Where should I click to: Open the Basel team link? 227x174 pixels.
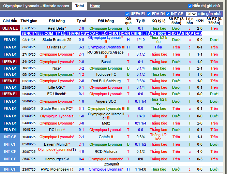tap(106, 62)
